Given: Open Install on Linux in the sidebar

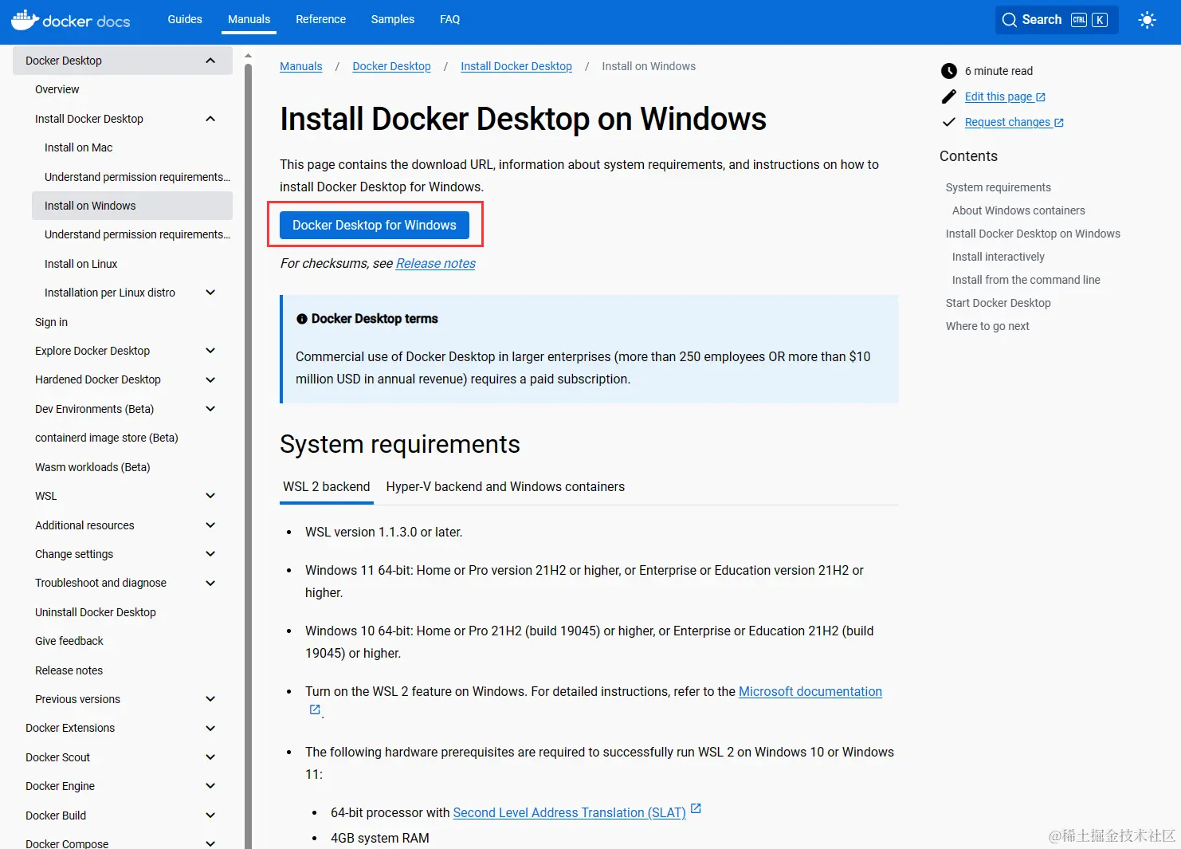Looking at the screenshot, I should click(81, 264).
